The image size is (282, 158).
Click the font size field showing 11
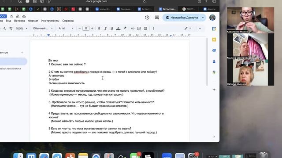[86, 28]
